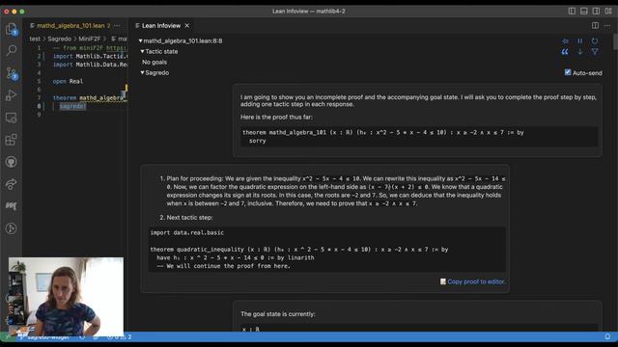The image size is (618, 347).
Task: Click the https link in line 1 comment
Action: tap(117, 47)
